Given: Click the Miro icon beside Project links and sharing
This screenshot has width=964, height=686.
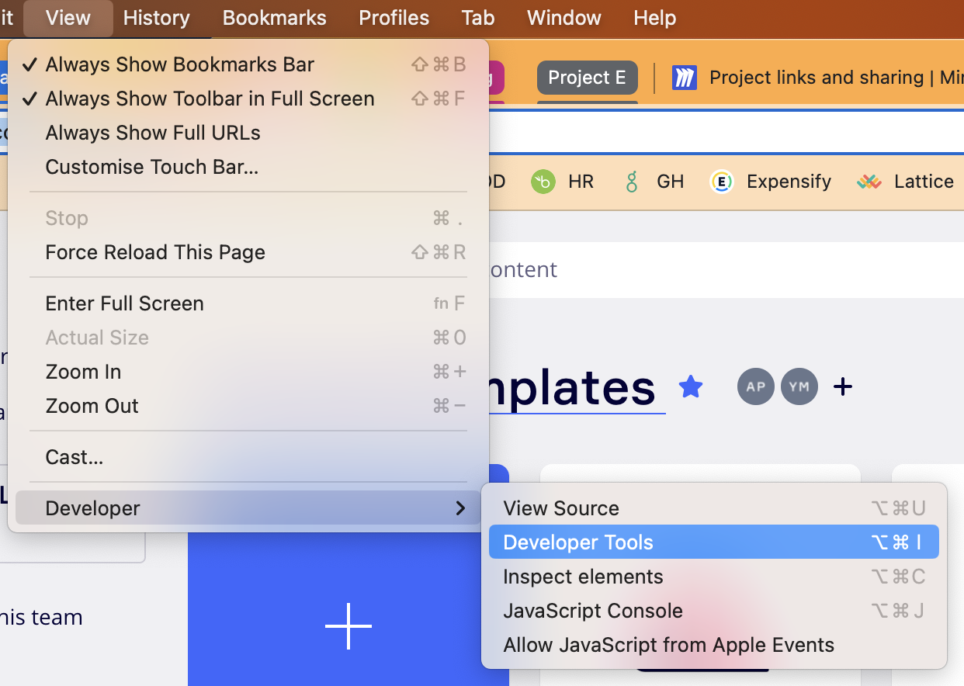Looking at the screenshot, I should coord(685,77).
